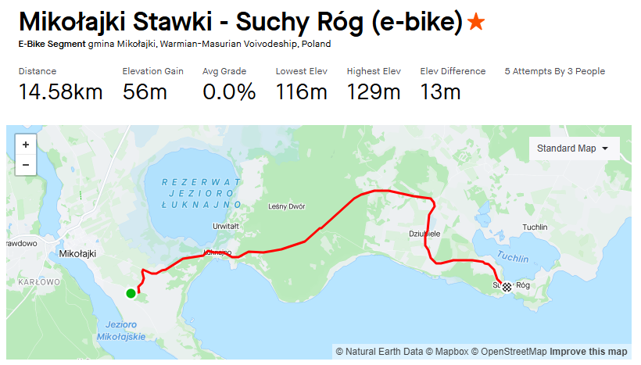Click the 5 Attempts By 3 People stat
The width and height of the screenshot is (641, 365).
click(x=554, y=71)
